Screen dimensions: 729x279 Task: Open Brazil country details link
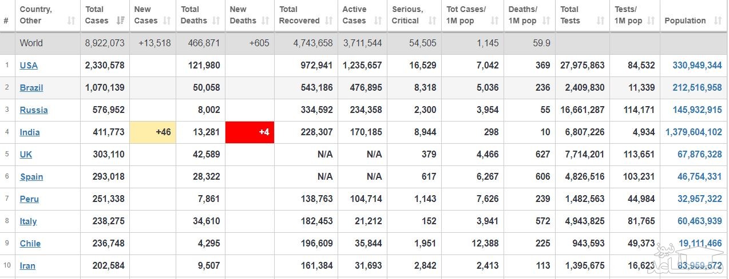pos(31,88)
